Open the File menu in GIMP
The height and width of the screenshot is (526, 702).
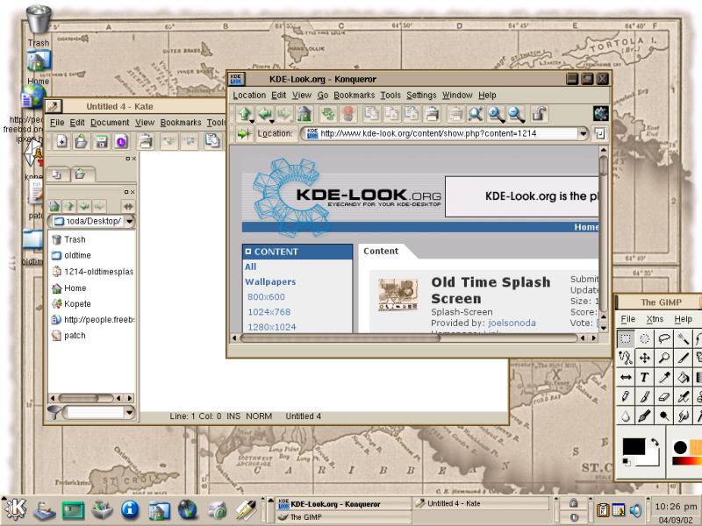click(x=627, y=319)
